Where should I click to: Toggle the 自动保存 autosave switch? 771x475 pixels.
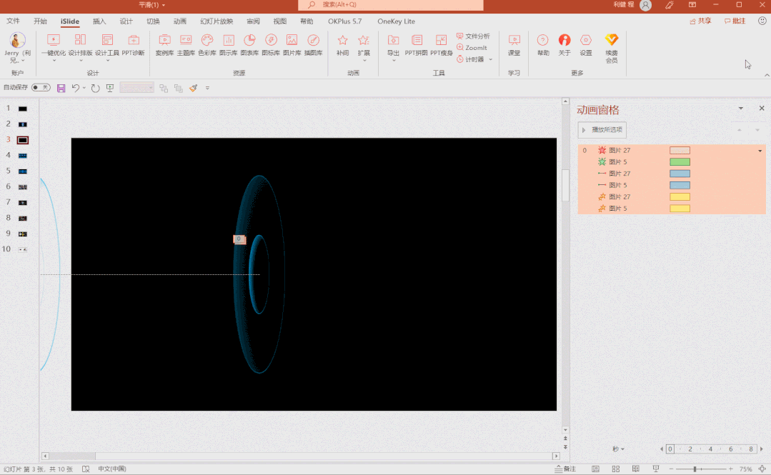(x=41, y=88)
